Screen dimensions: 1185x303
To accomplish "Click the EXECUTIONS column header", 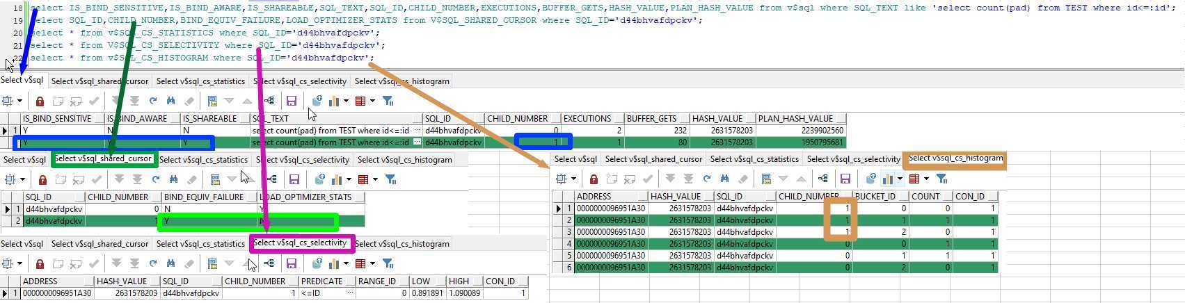I will click(592, 119).
